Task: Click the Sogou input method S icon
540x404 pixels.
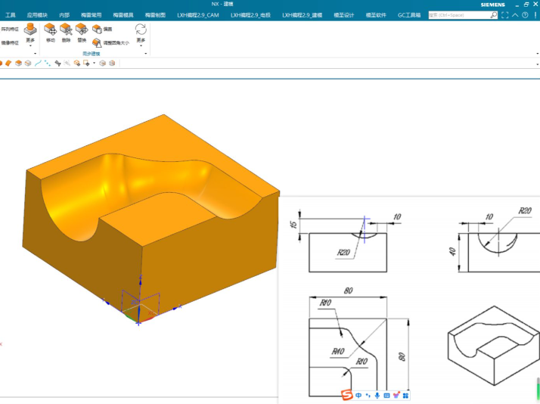Action: click(347, 395)
